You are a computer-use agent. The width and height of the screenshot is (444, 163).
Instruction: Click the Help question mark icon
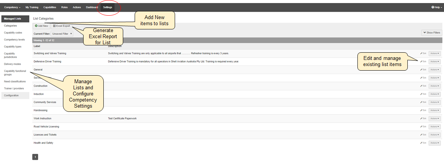point(433,7)
